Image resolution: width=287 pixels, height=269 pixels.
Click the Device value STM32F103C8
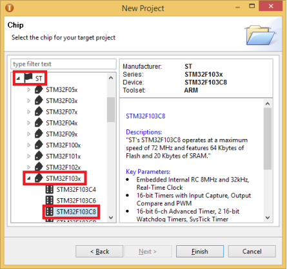(206, 82)
